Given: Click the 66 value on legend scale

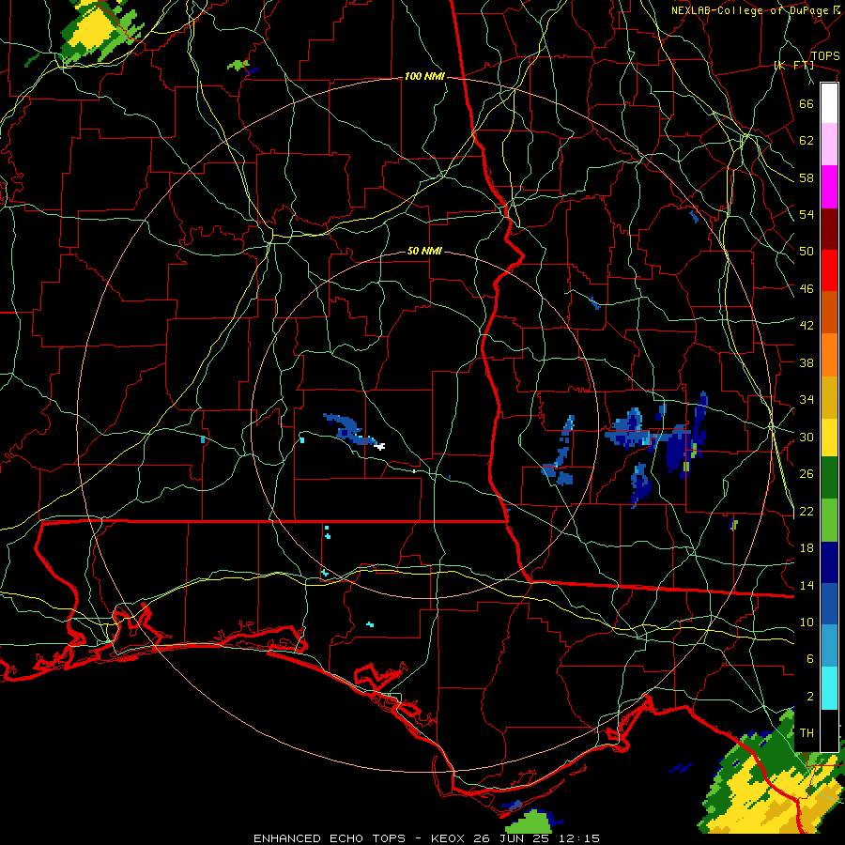Looking at the screenshot, I should pyautogui.click(x=807, y=103).
